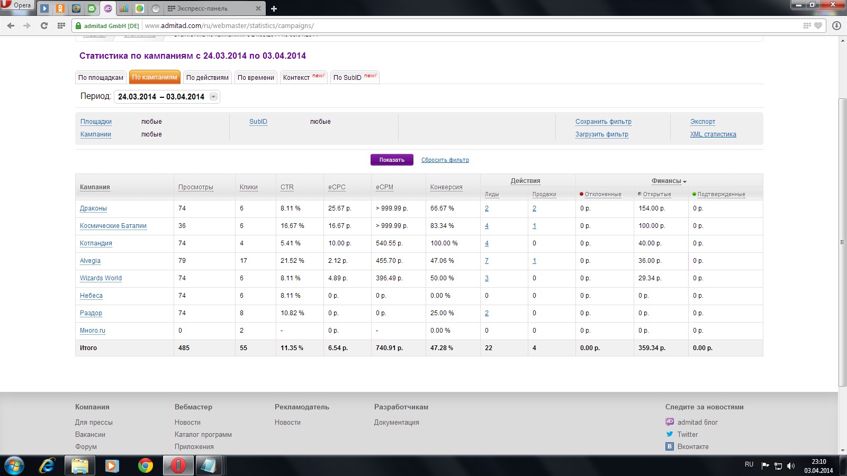Open the По действиям statistics tab
This screenshot has width=847, height=476.
(207, 77)
